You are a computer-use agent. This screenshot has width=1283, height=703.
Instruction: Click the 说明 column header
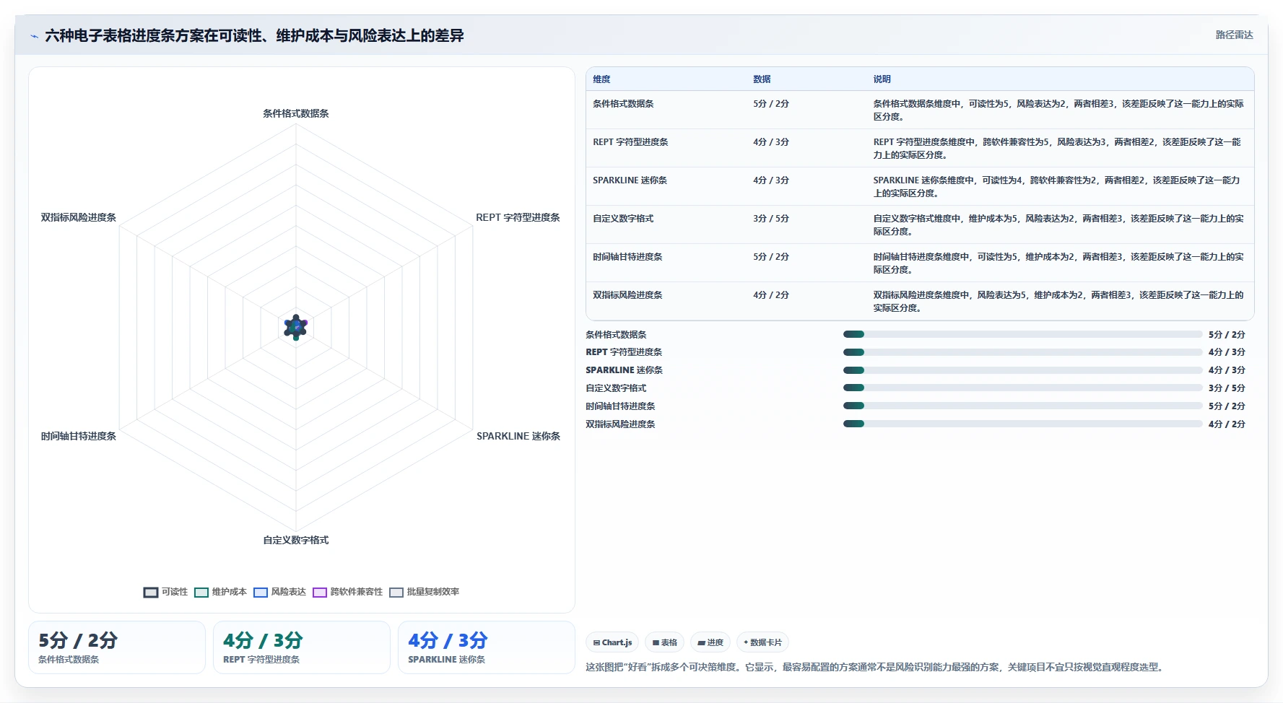pyautogui.click(x=882, y=79)
